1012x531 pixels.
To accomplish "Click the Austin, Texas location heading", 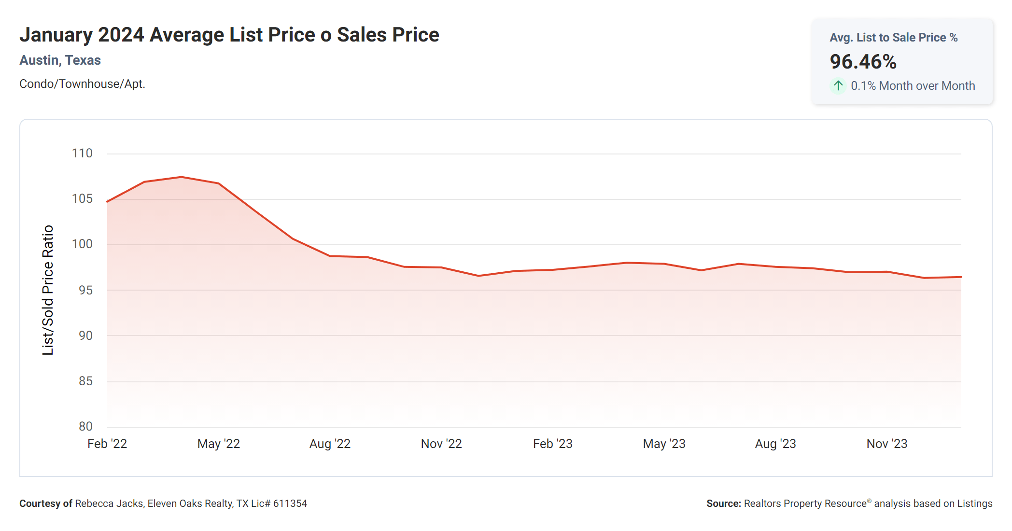I will point(60,60).
